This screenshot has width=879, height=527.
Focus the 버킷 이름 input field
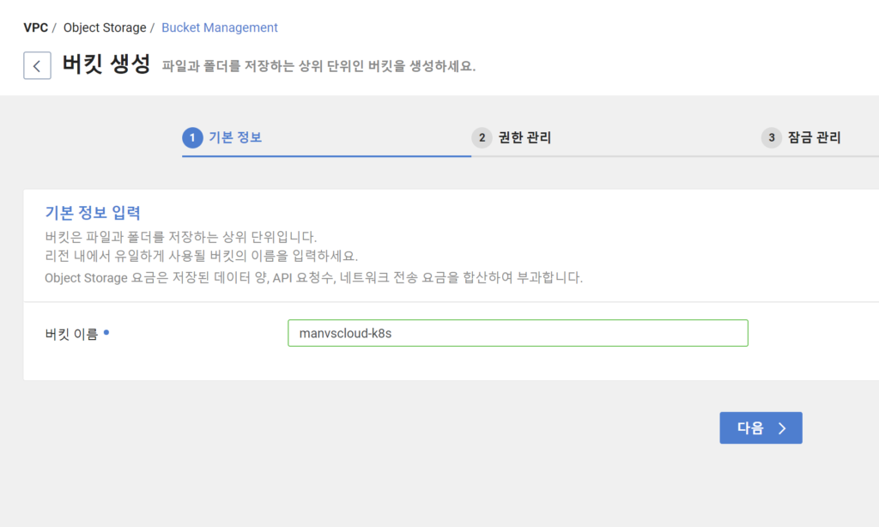point(518,333)
